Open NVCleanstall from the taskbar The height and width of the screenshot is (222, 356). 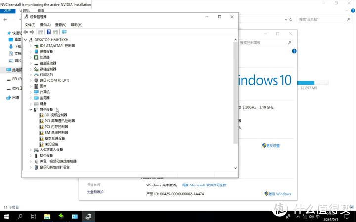coord(61,216)
